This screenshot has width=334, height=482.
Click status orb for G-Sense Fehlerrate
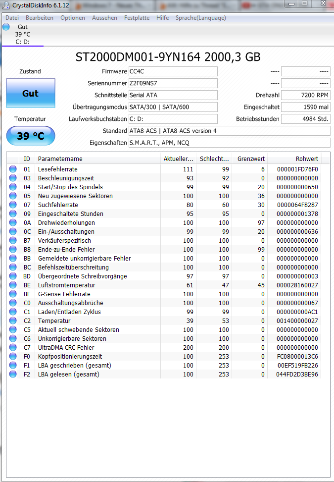pyautogui.click(x=13, y=294)
